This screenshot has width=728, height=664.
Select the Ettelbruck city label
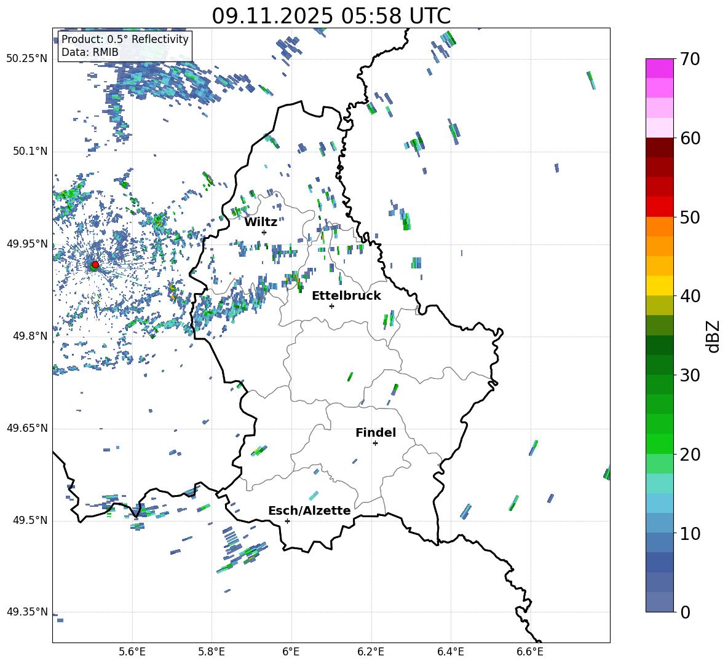(346, 295)
